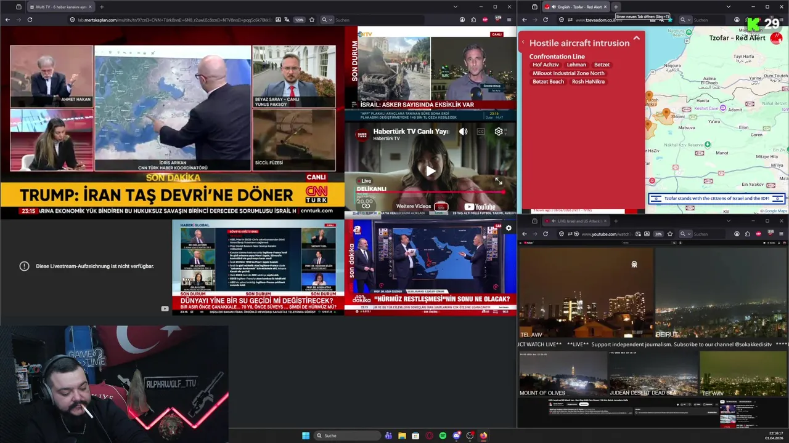Open a new tab in the Multi TV window
Viewport: 789px width, 443px height.
pos(102,7)
